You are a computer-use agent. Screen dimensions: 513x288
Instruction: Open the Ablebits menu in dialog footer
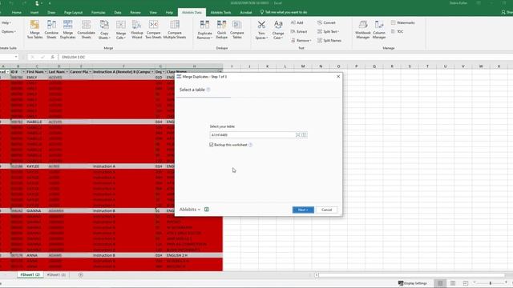[x=190, y=210]
